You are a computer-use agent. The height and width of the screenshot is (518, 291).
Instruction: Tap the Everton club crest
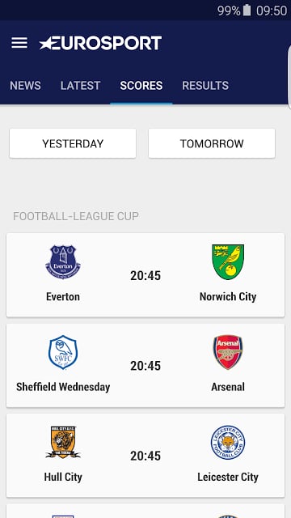63,262
